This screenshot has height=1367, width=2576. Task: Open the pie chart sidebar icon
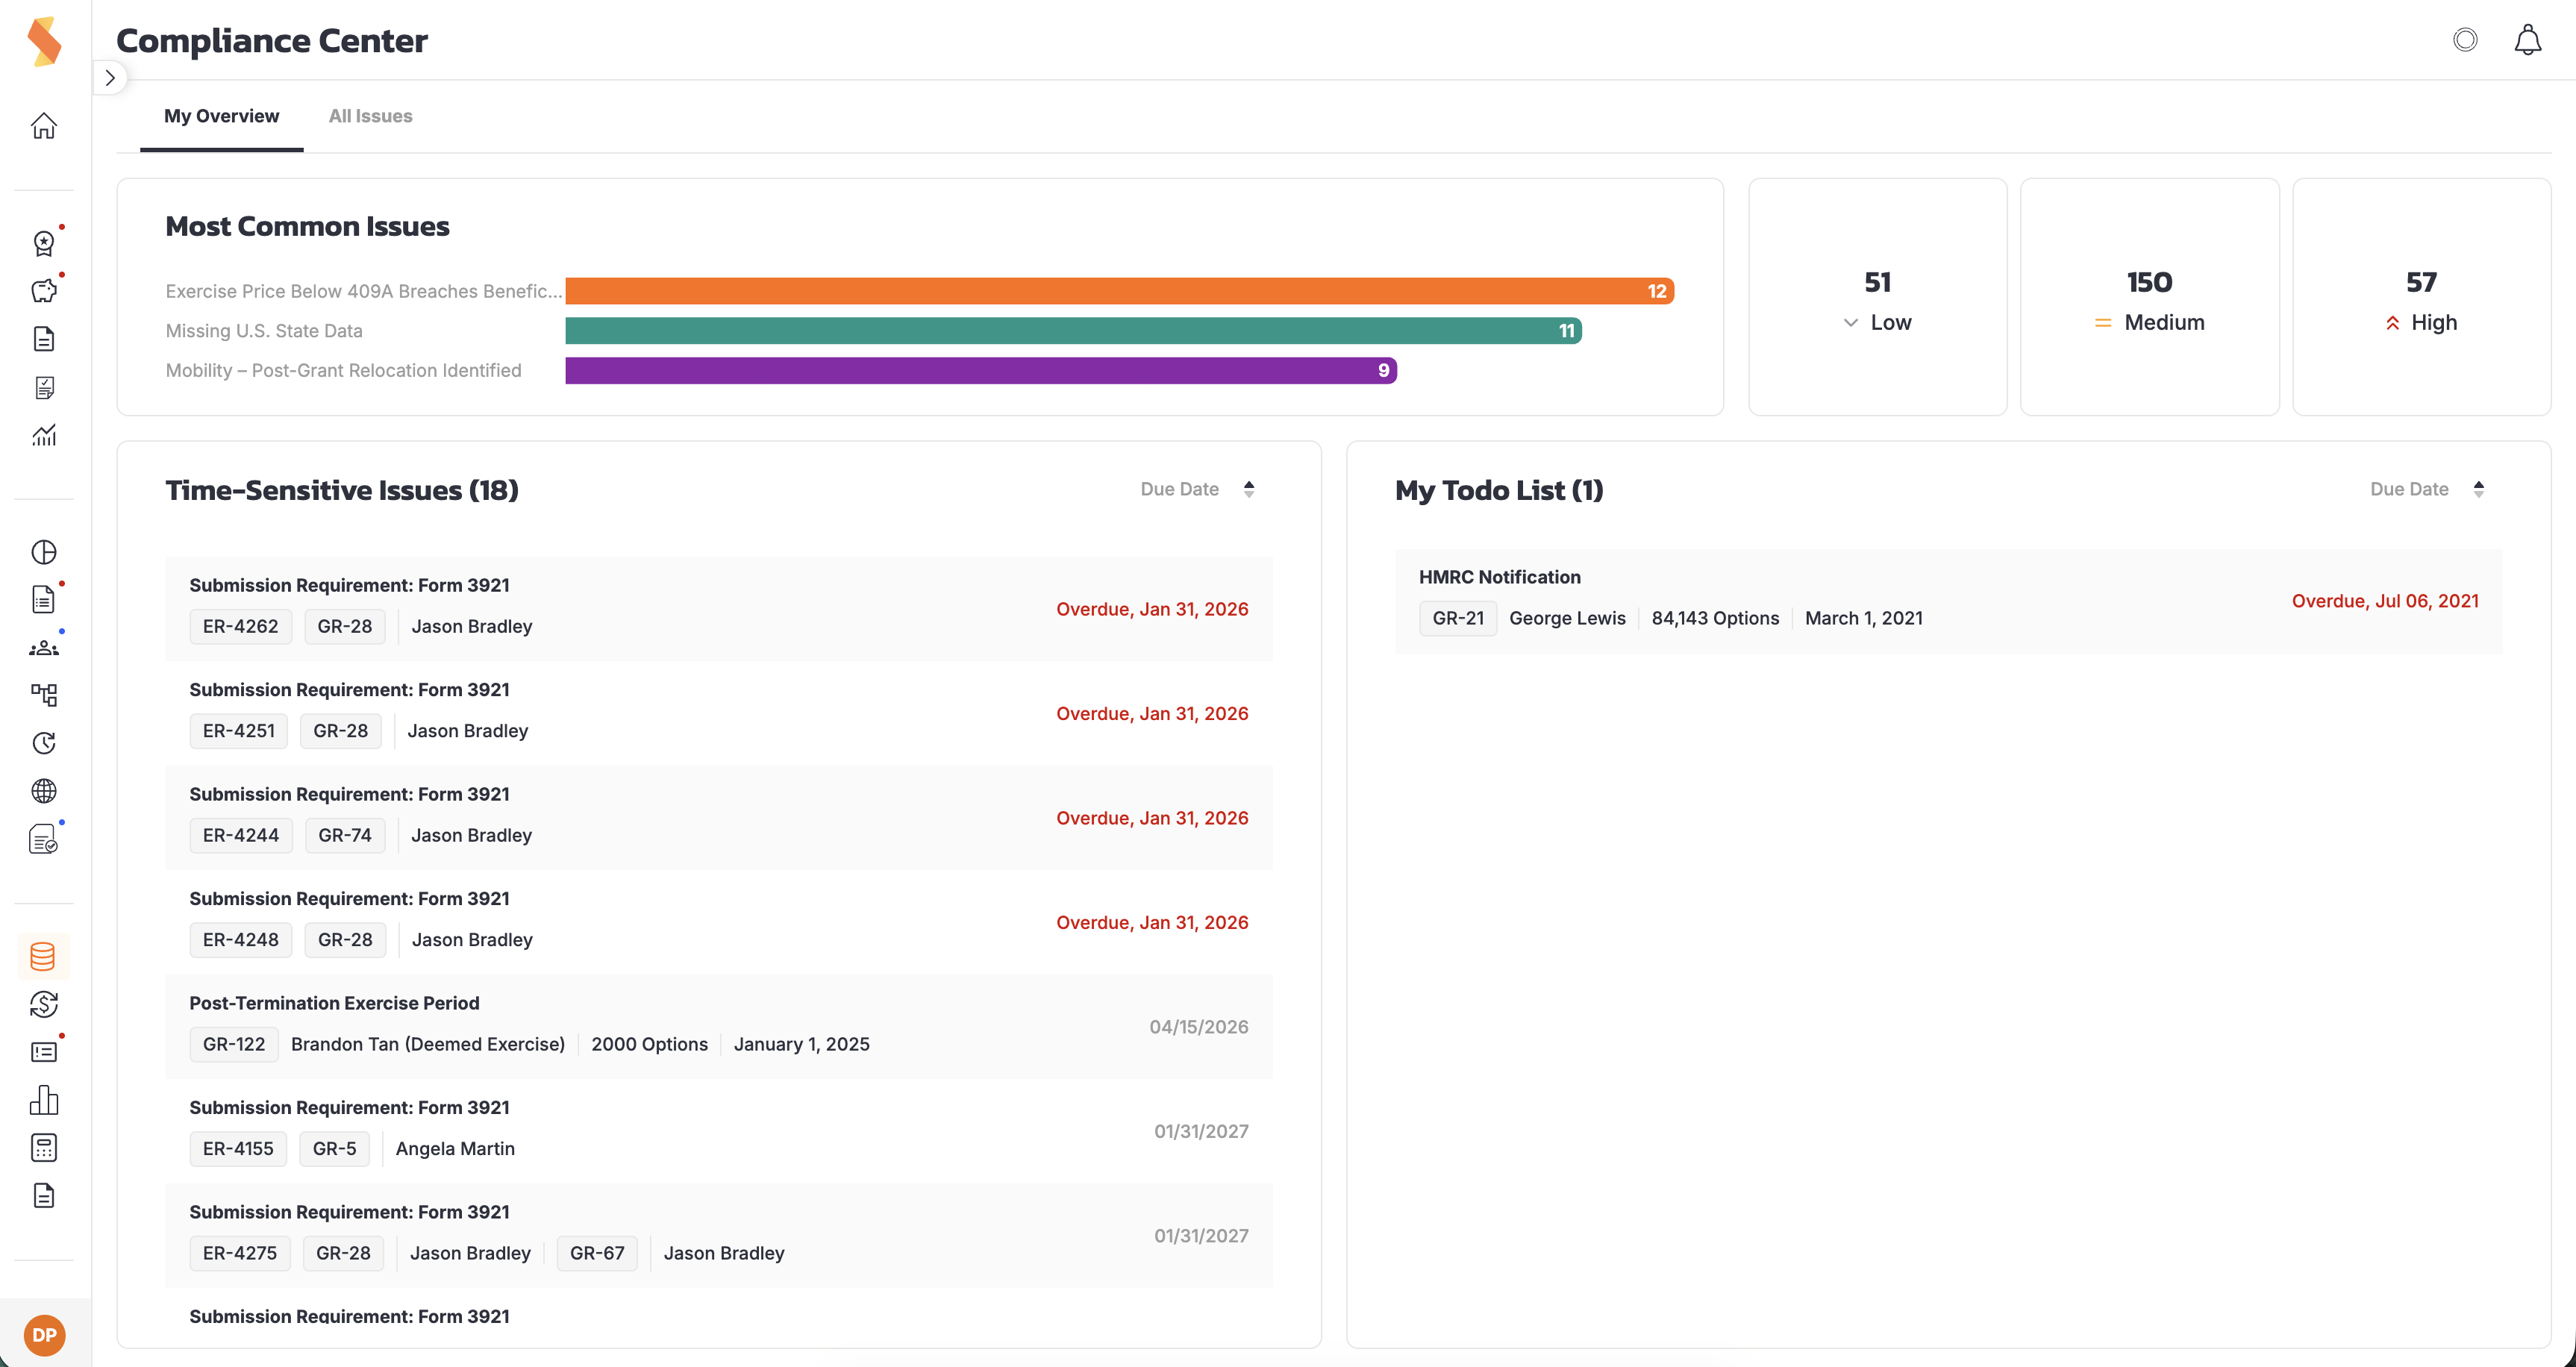tap(44, 552)
